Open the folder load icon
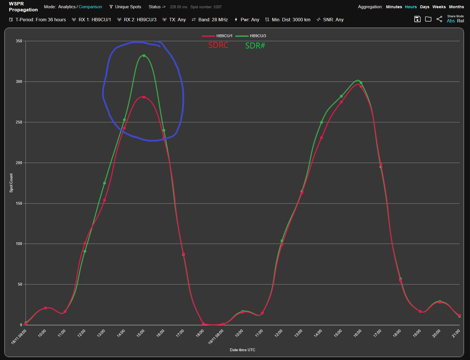The image size is (470, 360). pos(428,19)
